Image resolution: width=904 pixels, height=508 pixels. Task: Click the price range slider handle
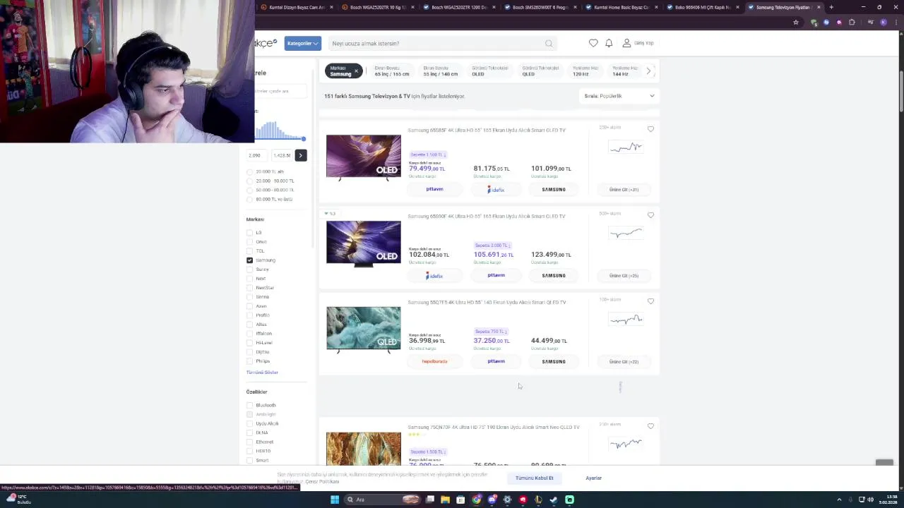click(304, 139)
